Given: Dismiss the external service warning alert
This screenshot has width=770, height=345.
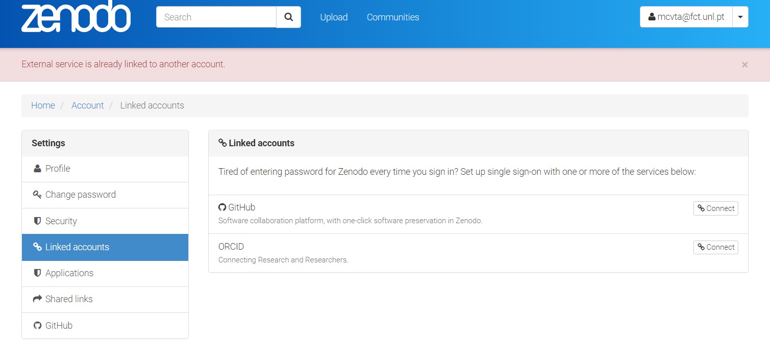Looking at the screenshot, I should 744,64.
